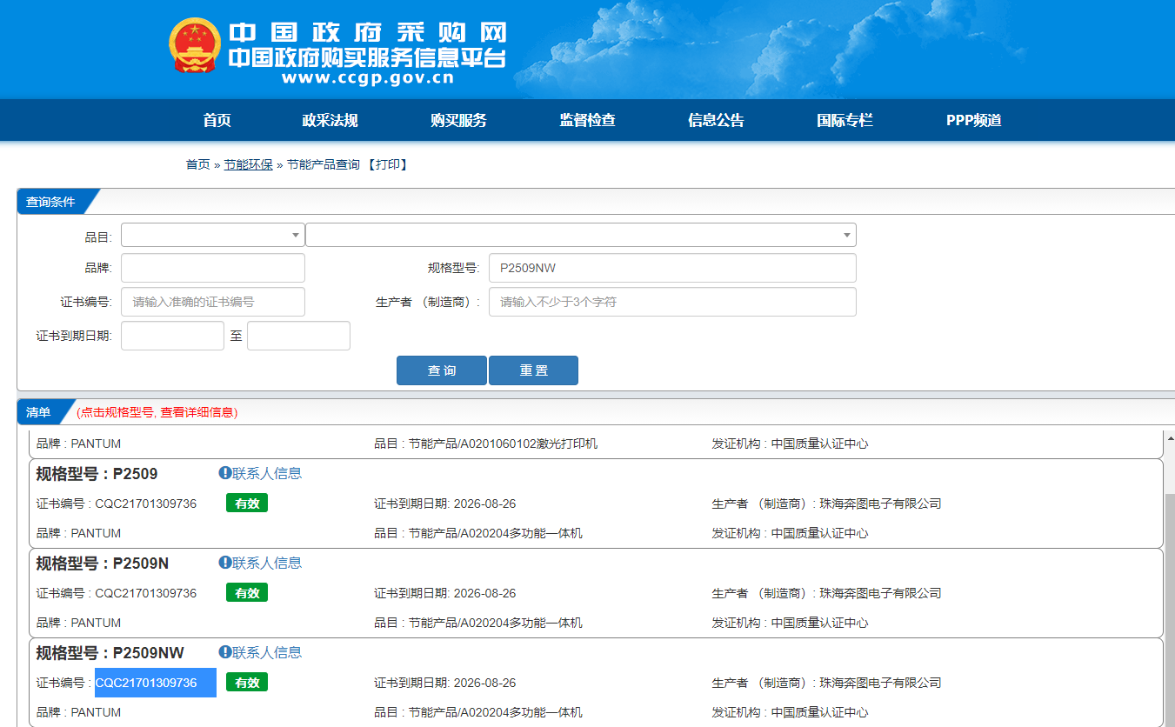Click the 规格型号 field containing P2509NW
This screenshot has height=727, width=1175.
[672, 268]
